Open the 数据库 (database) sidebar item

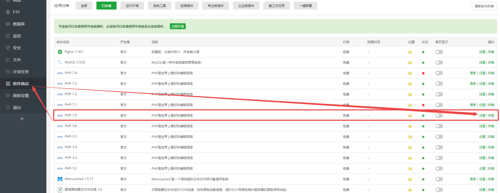tap(19, 24)
